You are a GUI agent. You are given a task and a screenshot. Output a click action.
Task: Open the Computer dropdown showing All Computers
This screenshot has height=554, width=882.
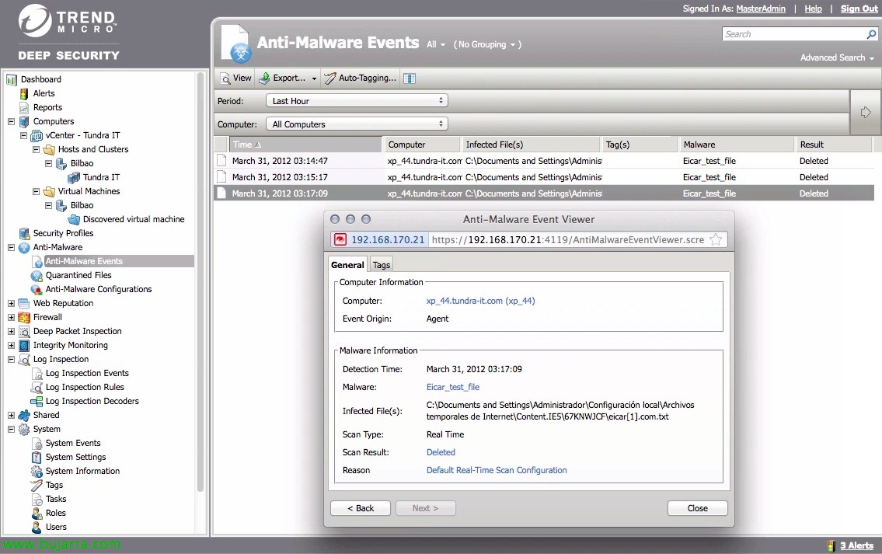click(x=357, y=124)
